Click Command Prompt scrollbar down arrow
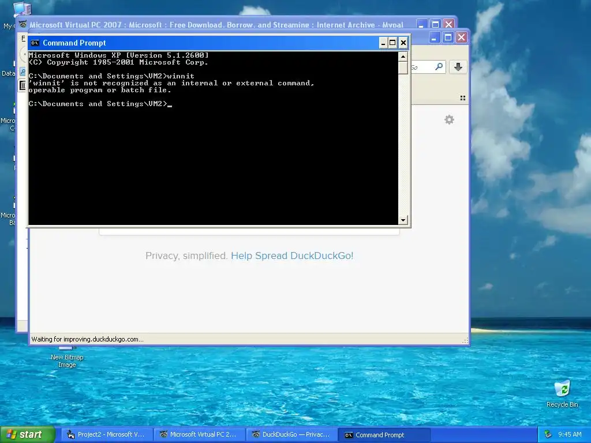 point(403,220)
